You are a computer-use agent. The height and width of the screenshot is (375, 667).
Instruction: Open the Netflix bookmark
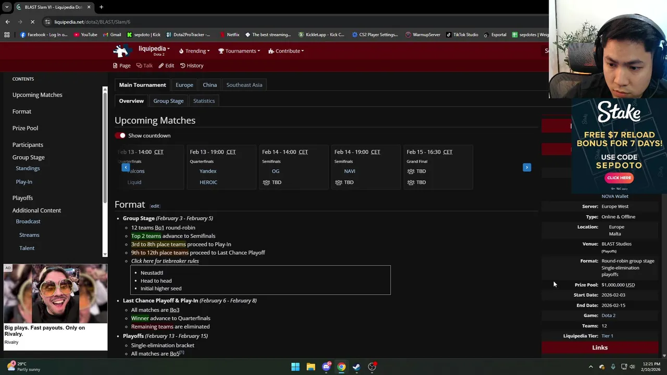[229, 35]
